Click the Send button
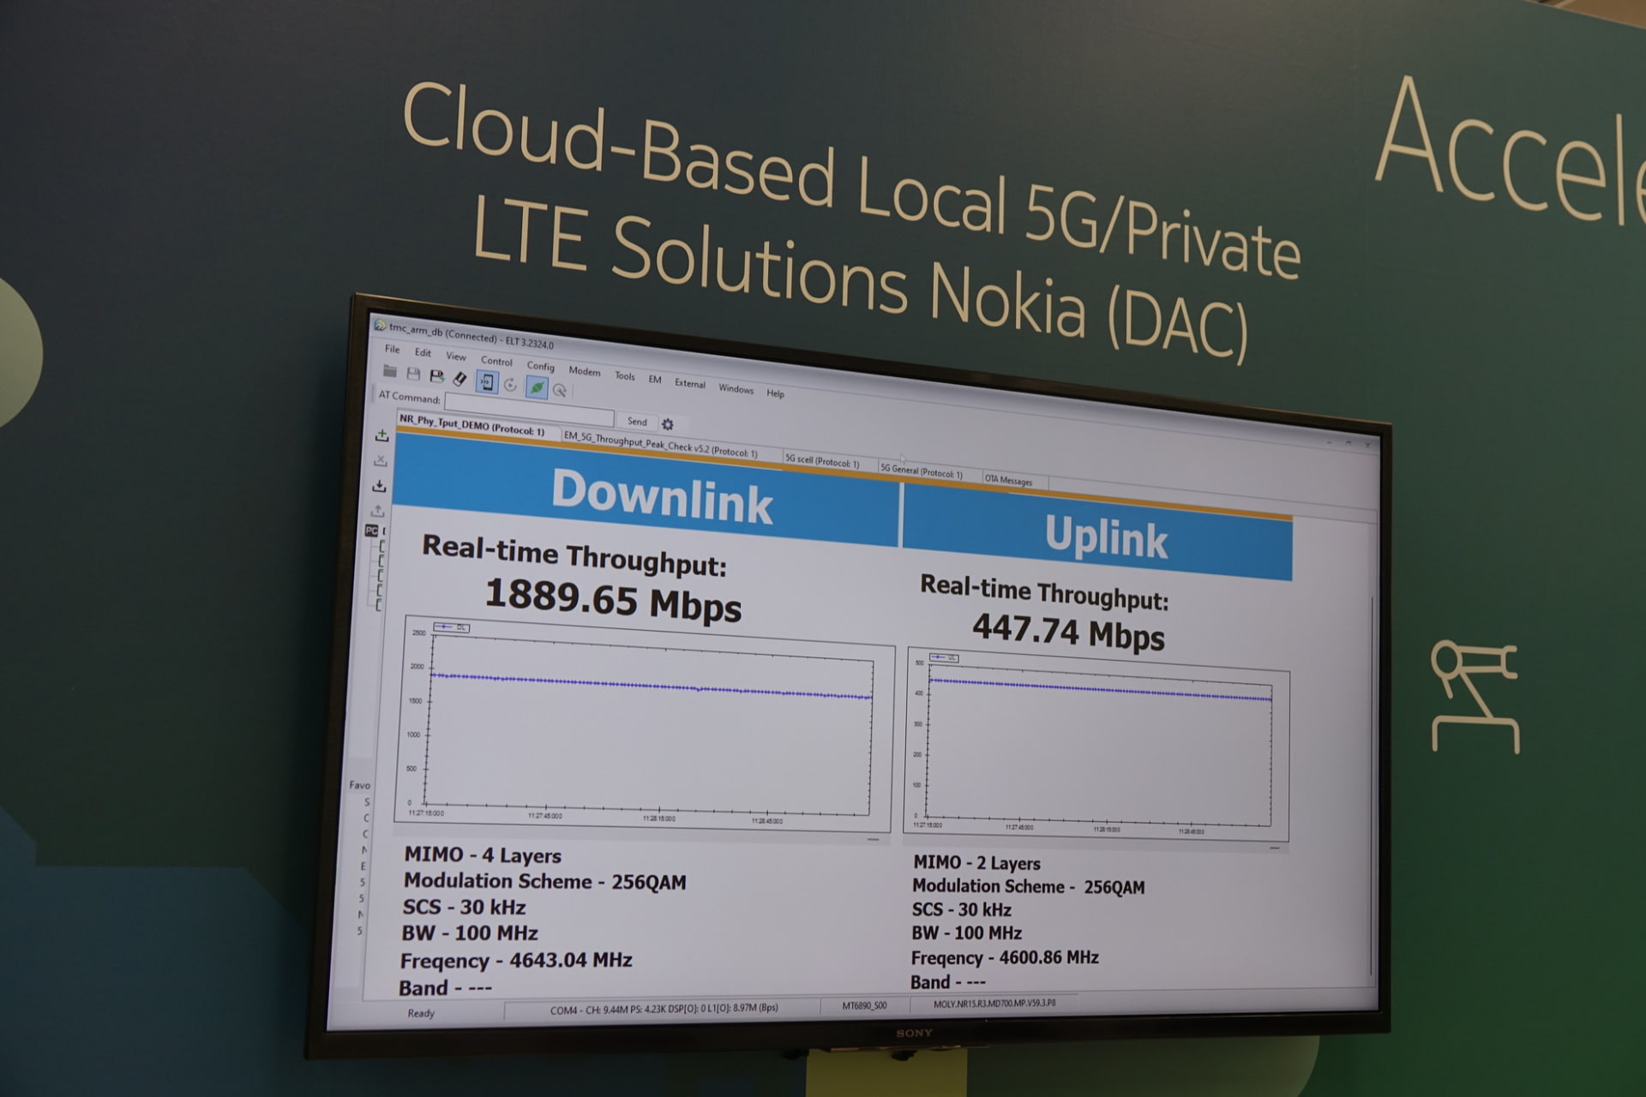The image size is (1646, 1097). (637, 421)
